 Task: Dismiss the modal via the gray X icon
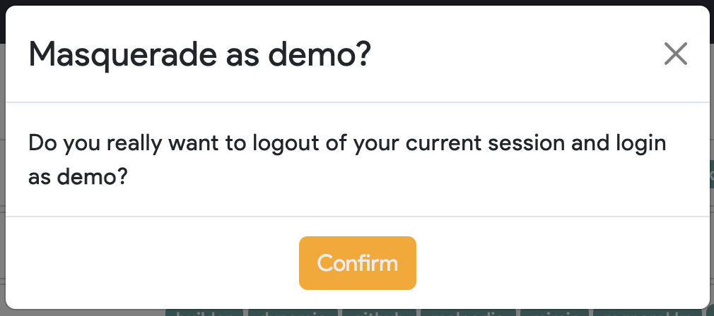coord(675,54)
